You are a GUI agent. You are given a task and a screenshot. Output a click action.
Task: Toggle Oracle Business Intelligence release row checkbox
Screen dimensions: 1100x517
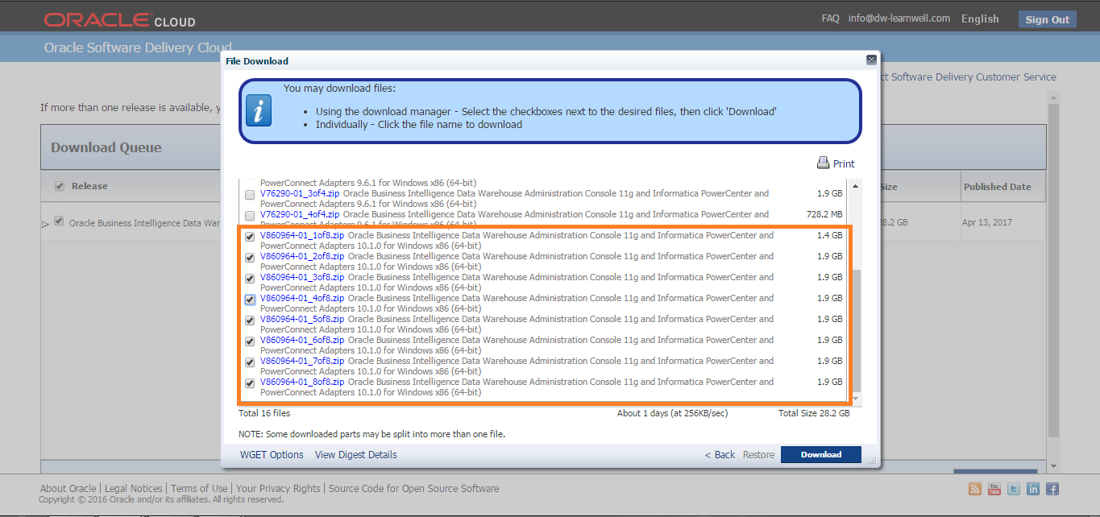[59, 221]
